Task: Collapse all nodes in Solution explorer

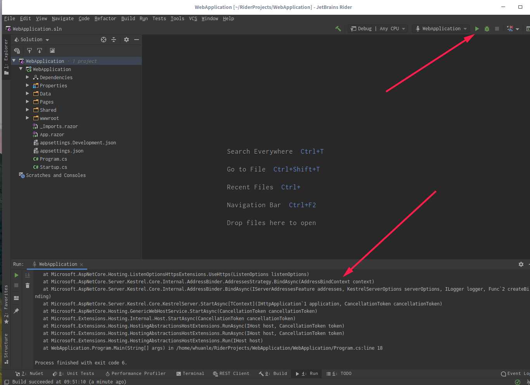Action: click(x=114, y=40)
